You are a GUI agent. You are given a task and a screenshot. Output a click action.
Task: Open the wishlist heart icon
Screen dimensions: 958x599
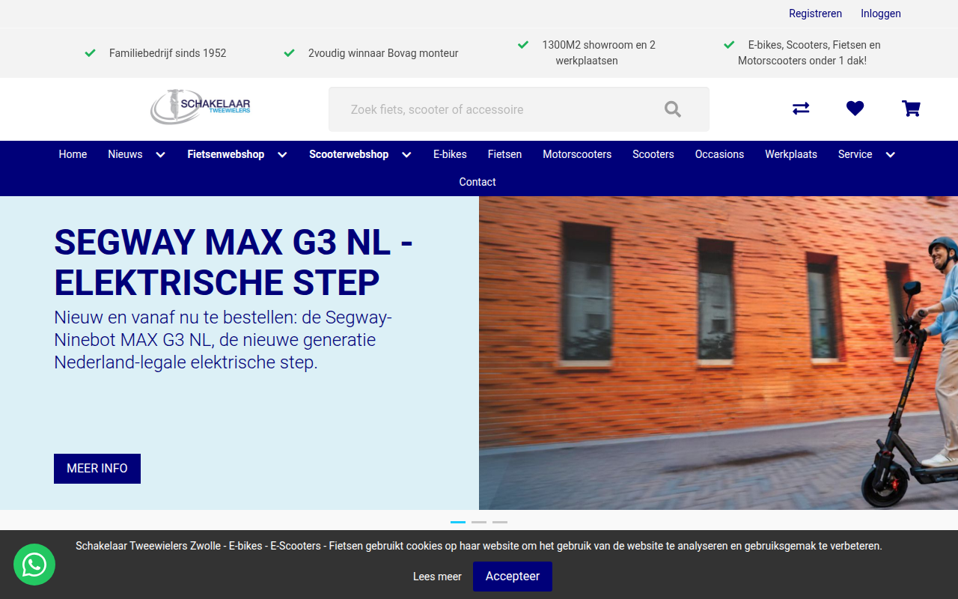coord(855,109)
